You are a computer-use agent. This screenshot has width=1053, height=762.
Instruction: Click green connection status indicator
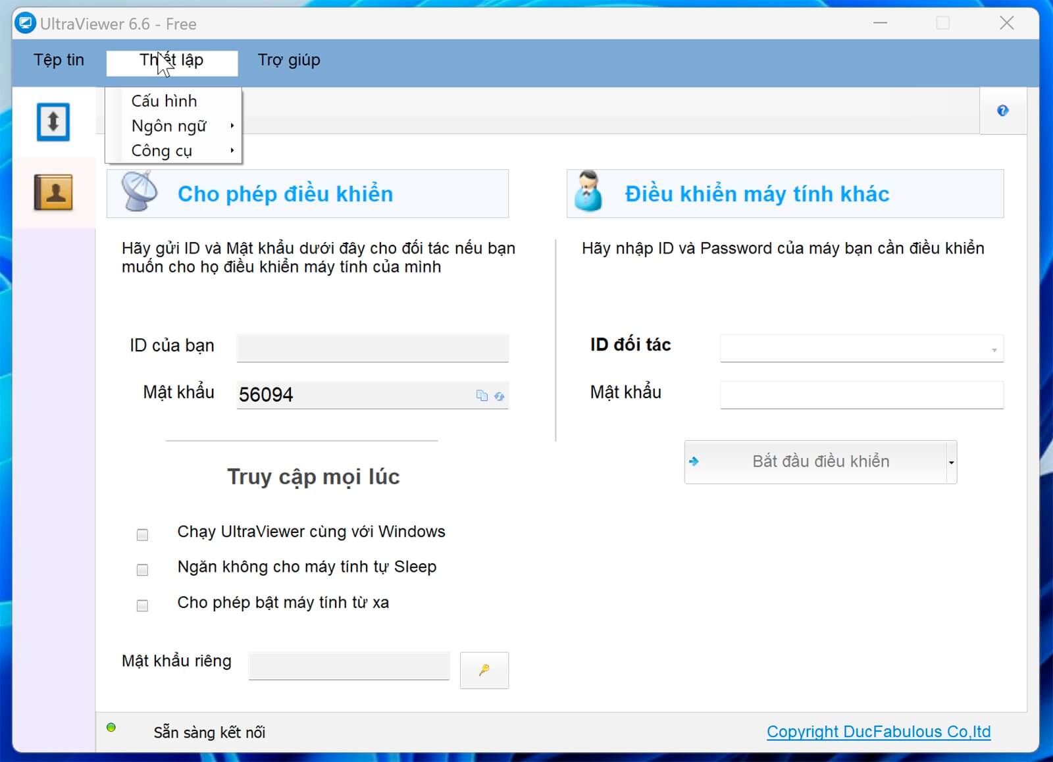tap(111, 727)
